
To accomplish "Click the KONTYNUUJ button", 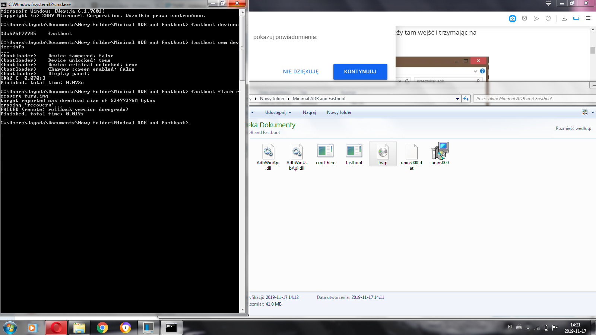I will click(x=360, y=71).
